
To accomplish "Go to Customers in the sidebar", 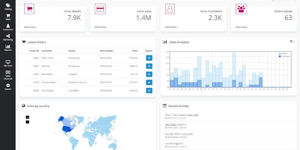I will click(x=8, y=27).
